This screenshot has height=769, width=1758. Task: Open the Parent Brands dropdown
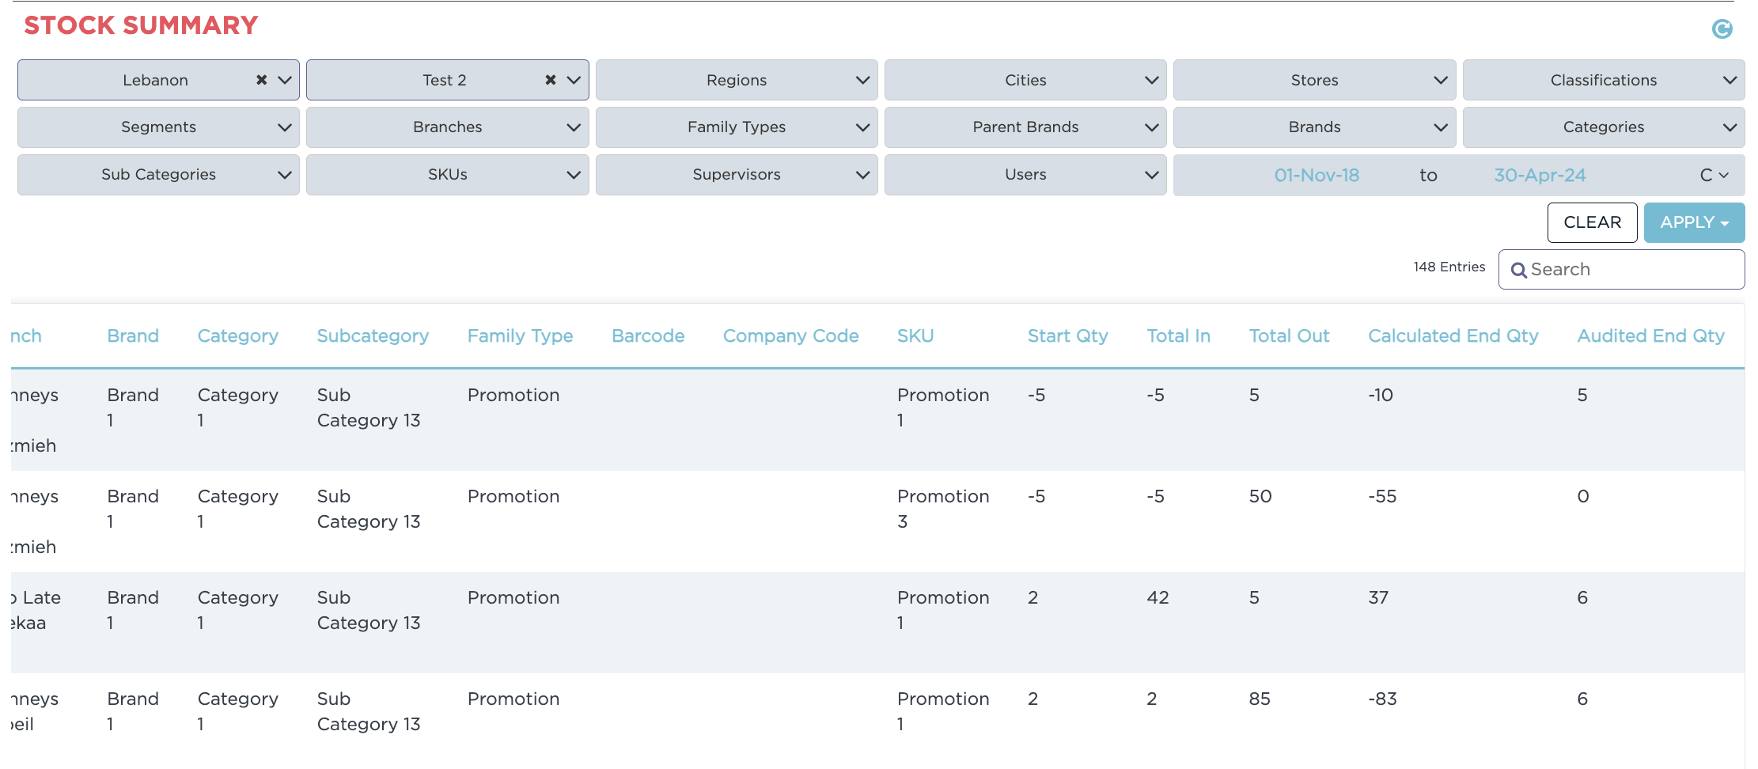click(x=1025, y=127)
